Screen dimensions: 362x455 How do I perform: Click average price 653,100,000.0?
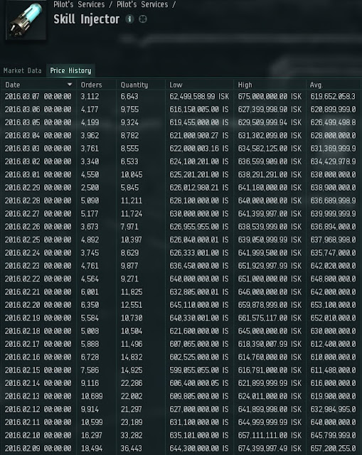coord(333,305)
